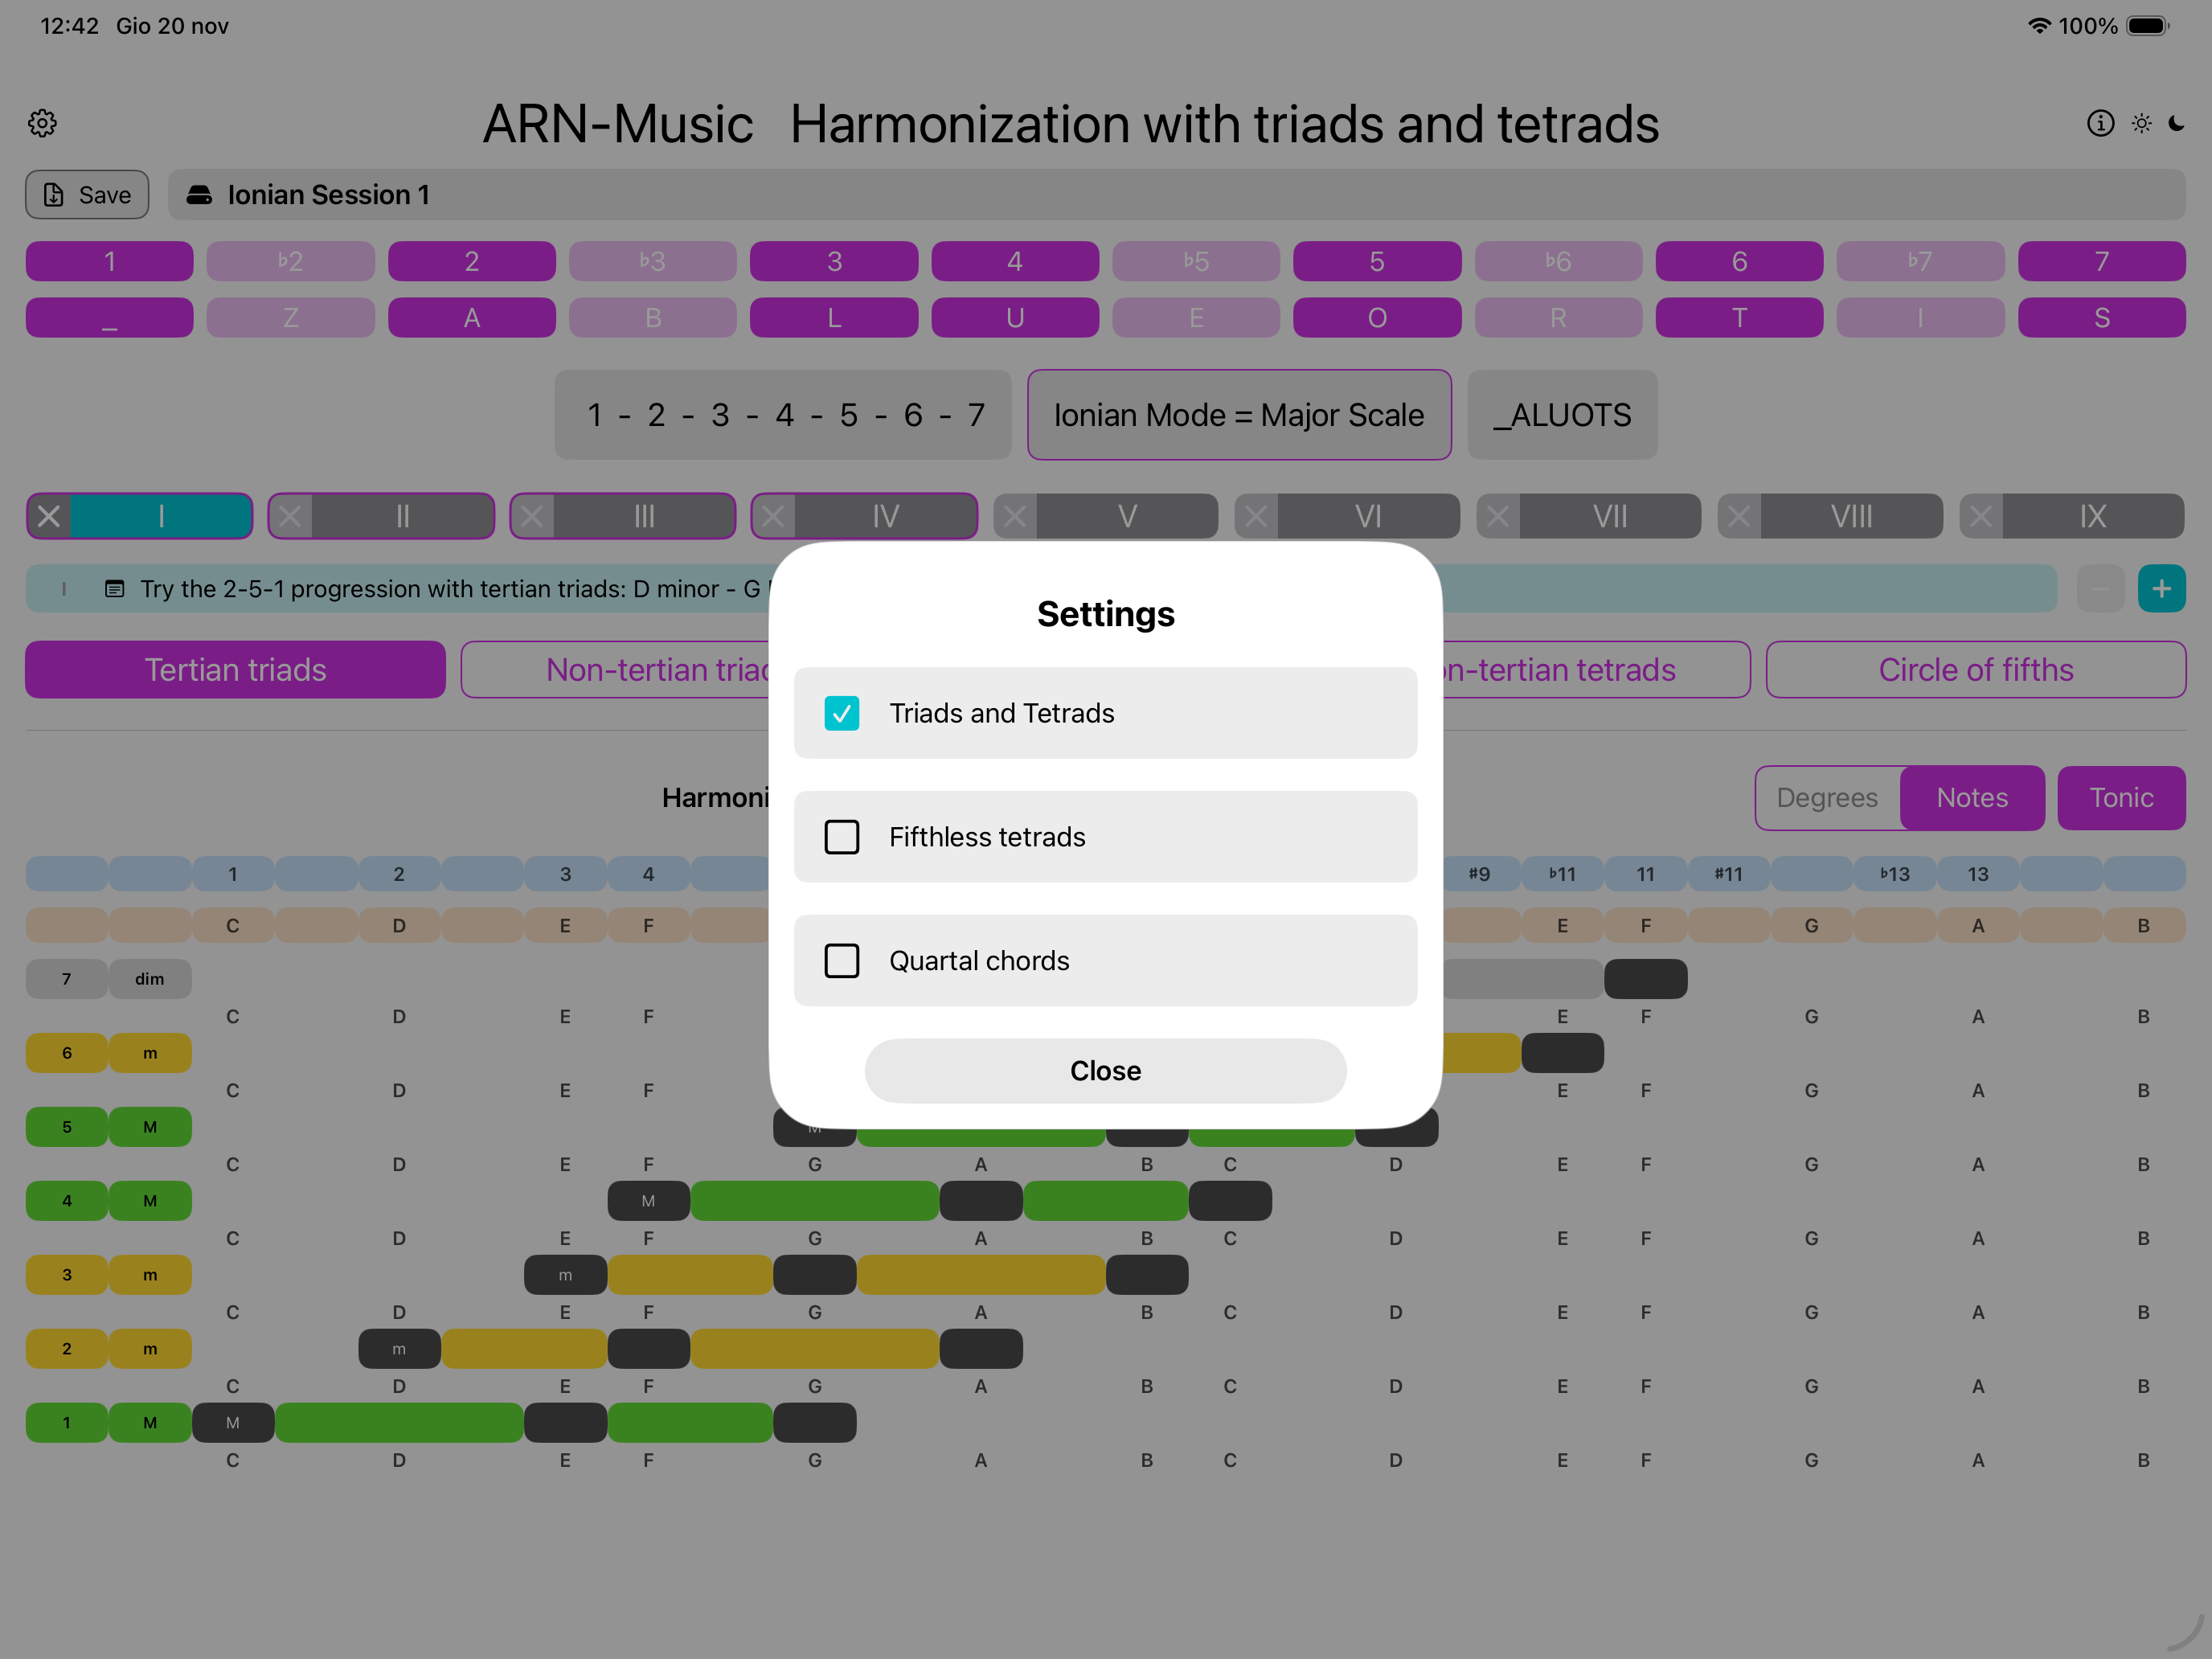Enable Quartal chords checkbox
Image resolution: width=2212 pixels, height=1659 pixels.
pos(842,961)
